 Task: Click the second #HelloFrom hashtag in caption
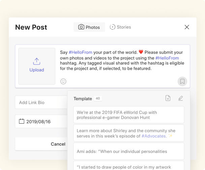click(x=167, y=58)
